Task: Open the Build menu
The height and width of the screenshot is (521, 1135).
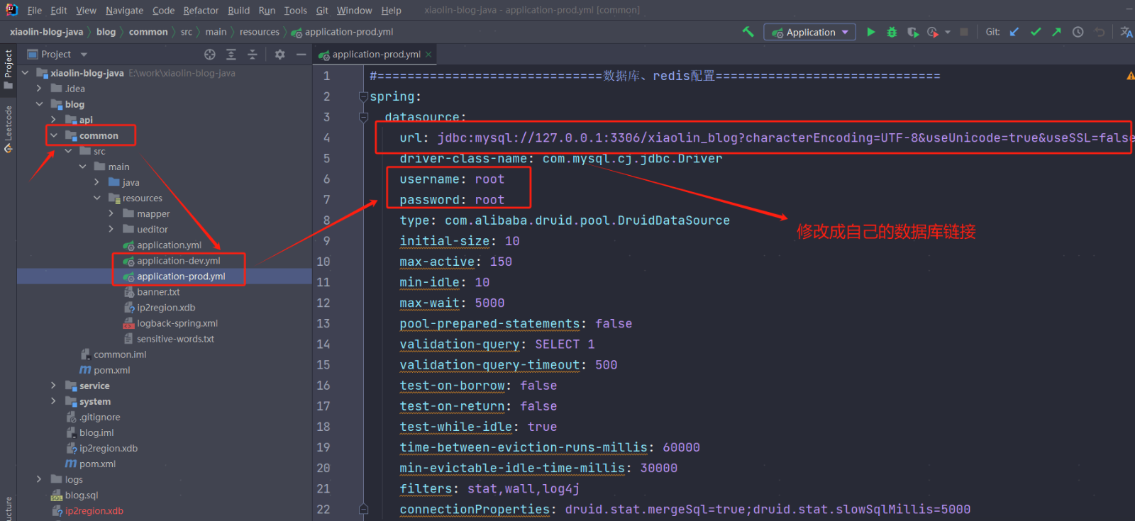Action: [238, 10]
